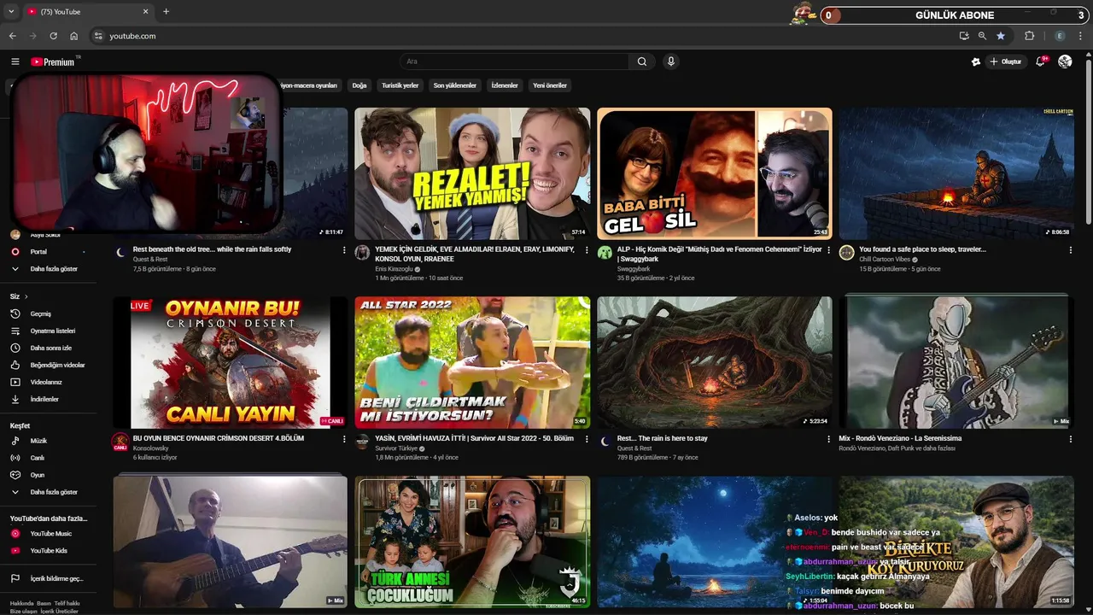Open the Siz section chevron
The image size is (1093, 615).
click(26, 296)
